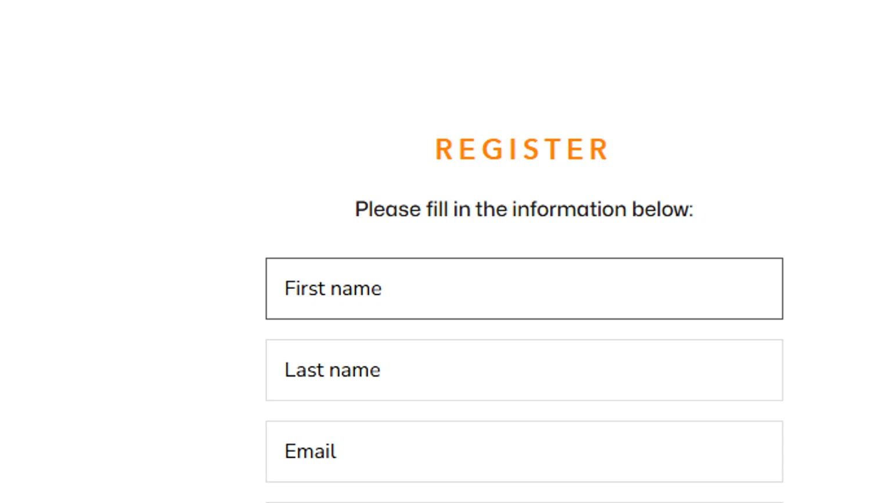The image size is (871, 503).
Task: Select the "First name" placeholder label
Action: coord(333,288)
